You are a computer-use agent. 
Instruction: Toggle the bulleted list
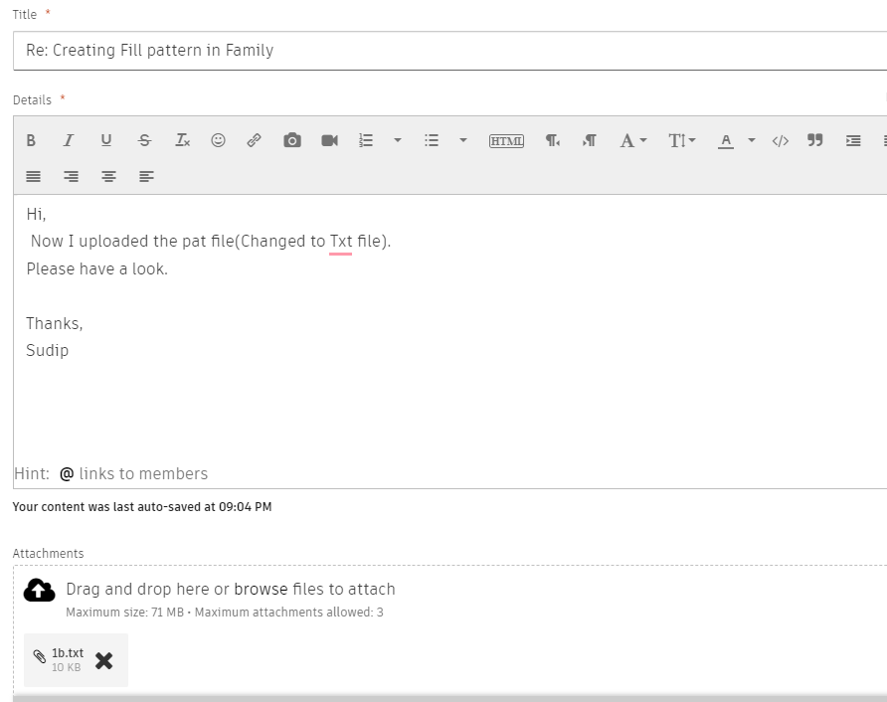pyautogui.click(x=431, y=140)
